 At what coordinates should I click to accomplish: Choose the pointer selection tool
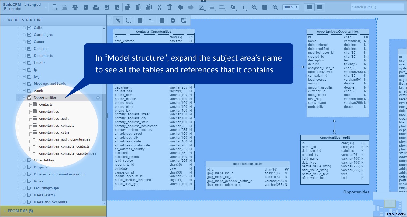[x=118, y=20]
